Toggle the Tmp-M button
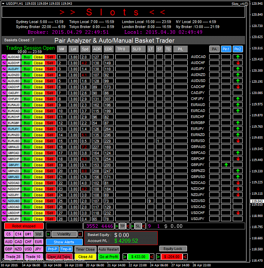 point(66,249)
